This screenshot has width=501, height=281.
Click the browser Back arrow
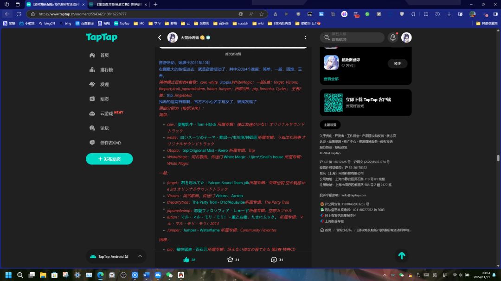7,14
